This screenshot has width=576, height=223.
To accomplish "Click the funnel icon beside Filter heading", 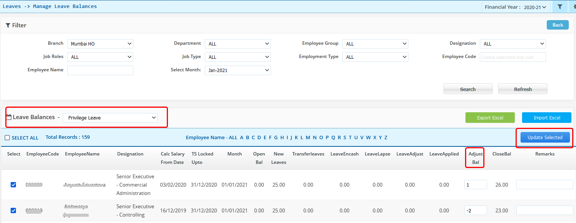I will (8, 25).
